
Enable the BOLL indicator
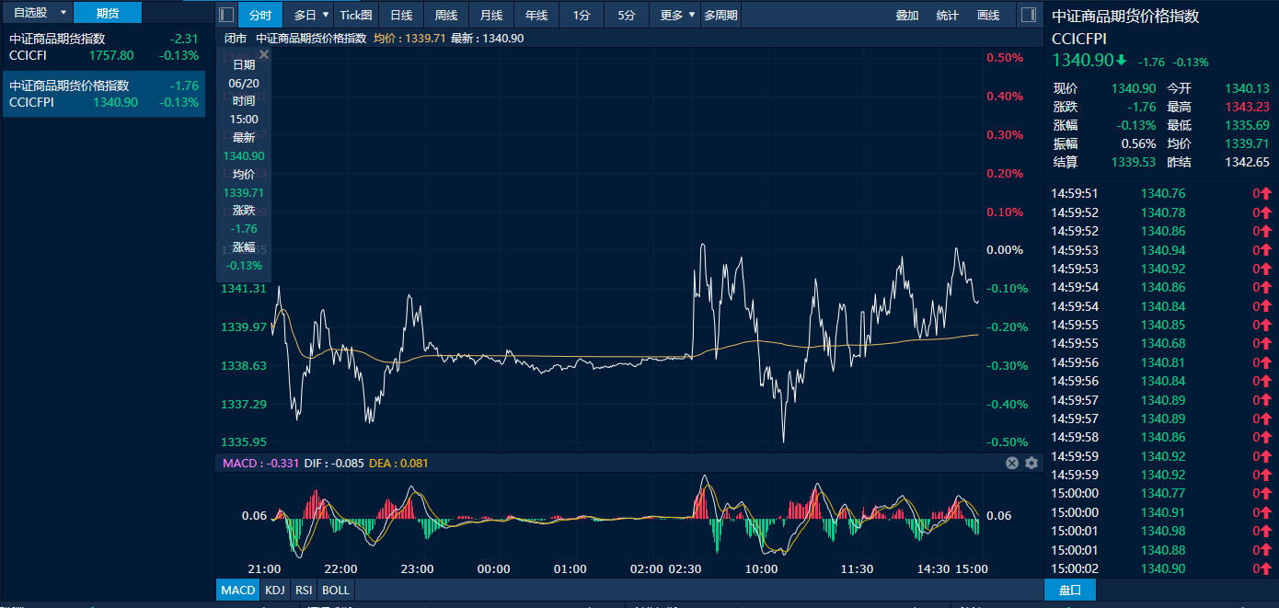pos(336,590)
